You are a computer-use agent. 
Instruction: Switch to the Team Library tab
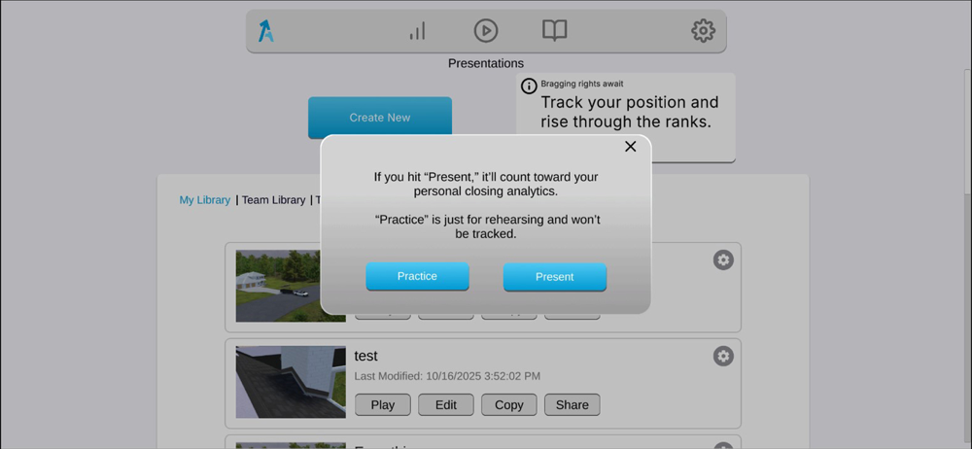coord(273,199)
